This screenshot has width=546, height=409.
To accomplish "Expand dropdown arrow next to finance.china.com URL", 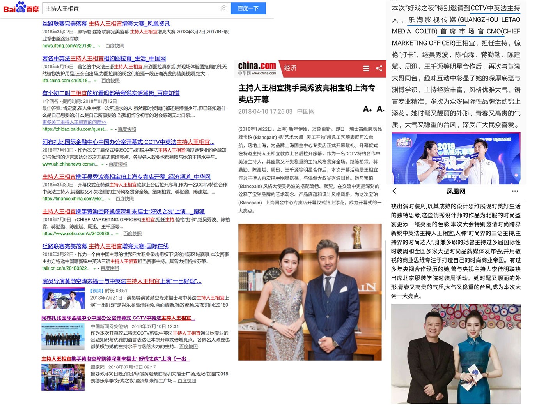I will tap(110, 199).
